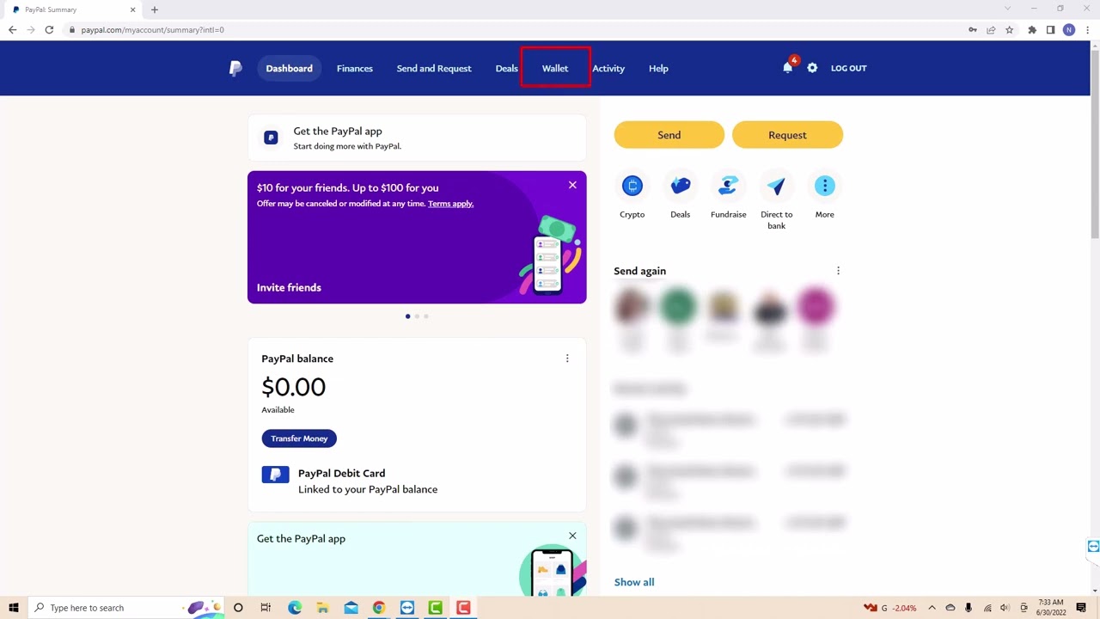Open the Activity page

click(608, 68)
